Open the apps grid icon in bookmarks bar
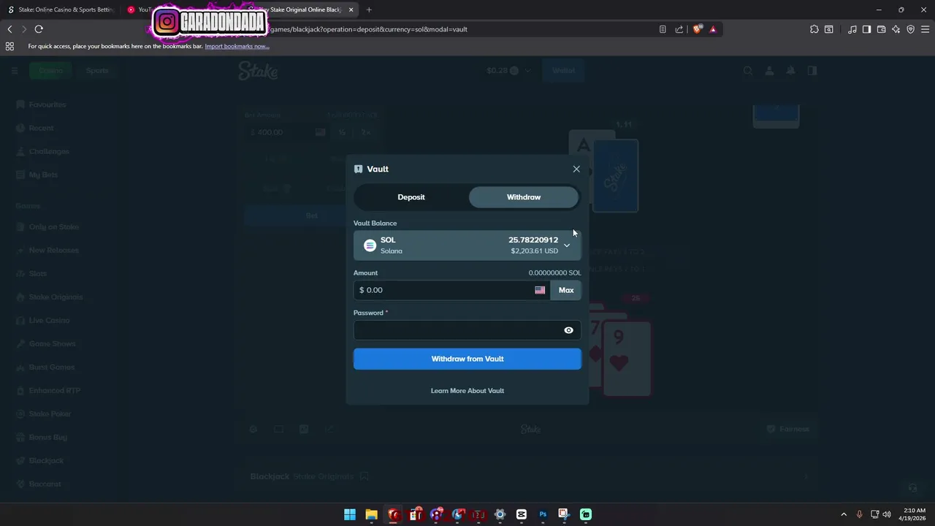 coord(9,46)
